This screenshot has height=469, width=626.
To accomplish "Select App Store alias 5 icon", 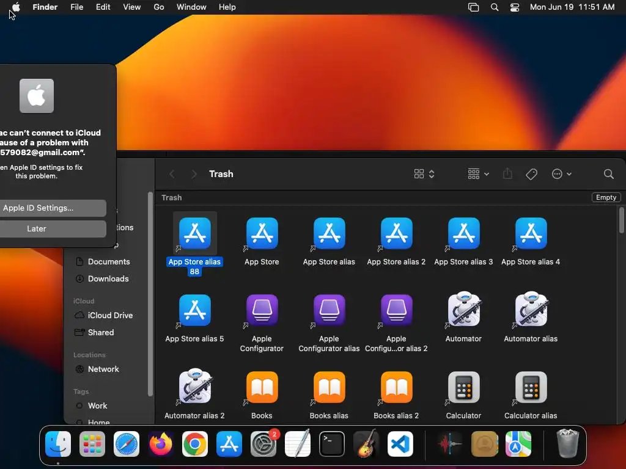I will (194, 310).
